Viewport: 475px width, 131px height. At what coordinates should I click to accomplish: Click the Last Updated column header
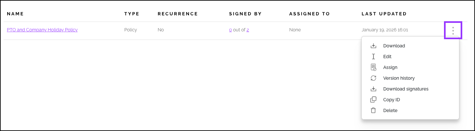click(384, 14)
